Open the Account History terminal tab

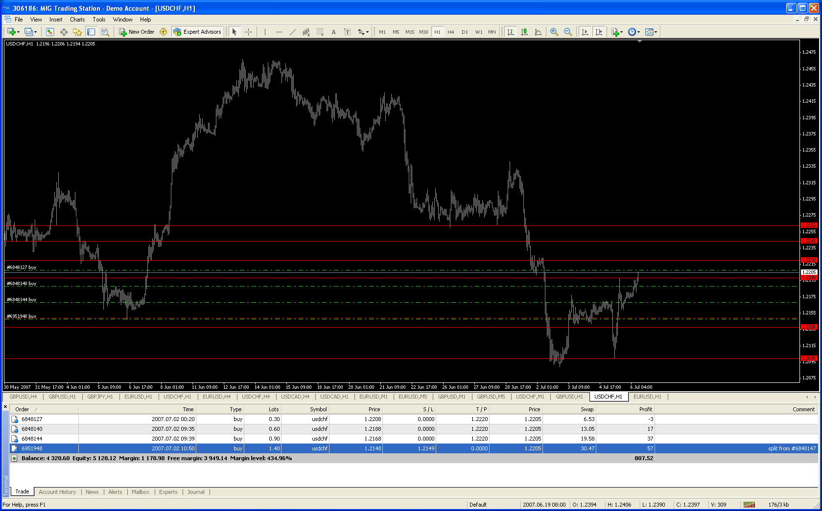57,492
